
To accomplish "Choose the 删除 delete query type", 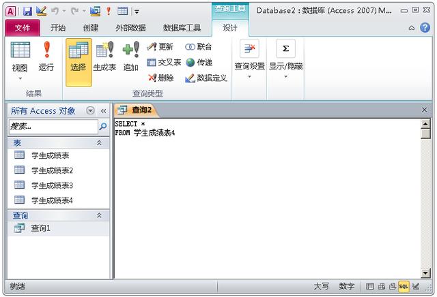I will 161,78.
